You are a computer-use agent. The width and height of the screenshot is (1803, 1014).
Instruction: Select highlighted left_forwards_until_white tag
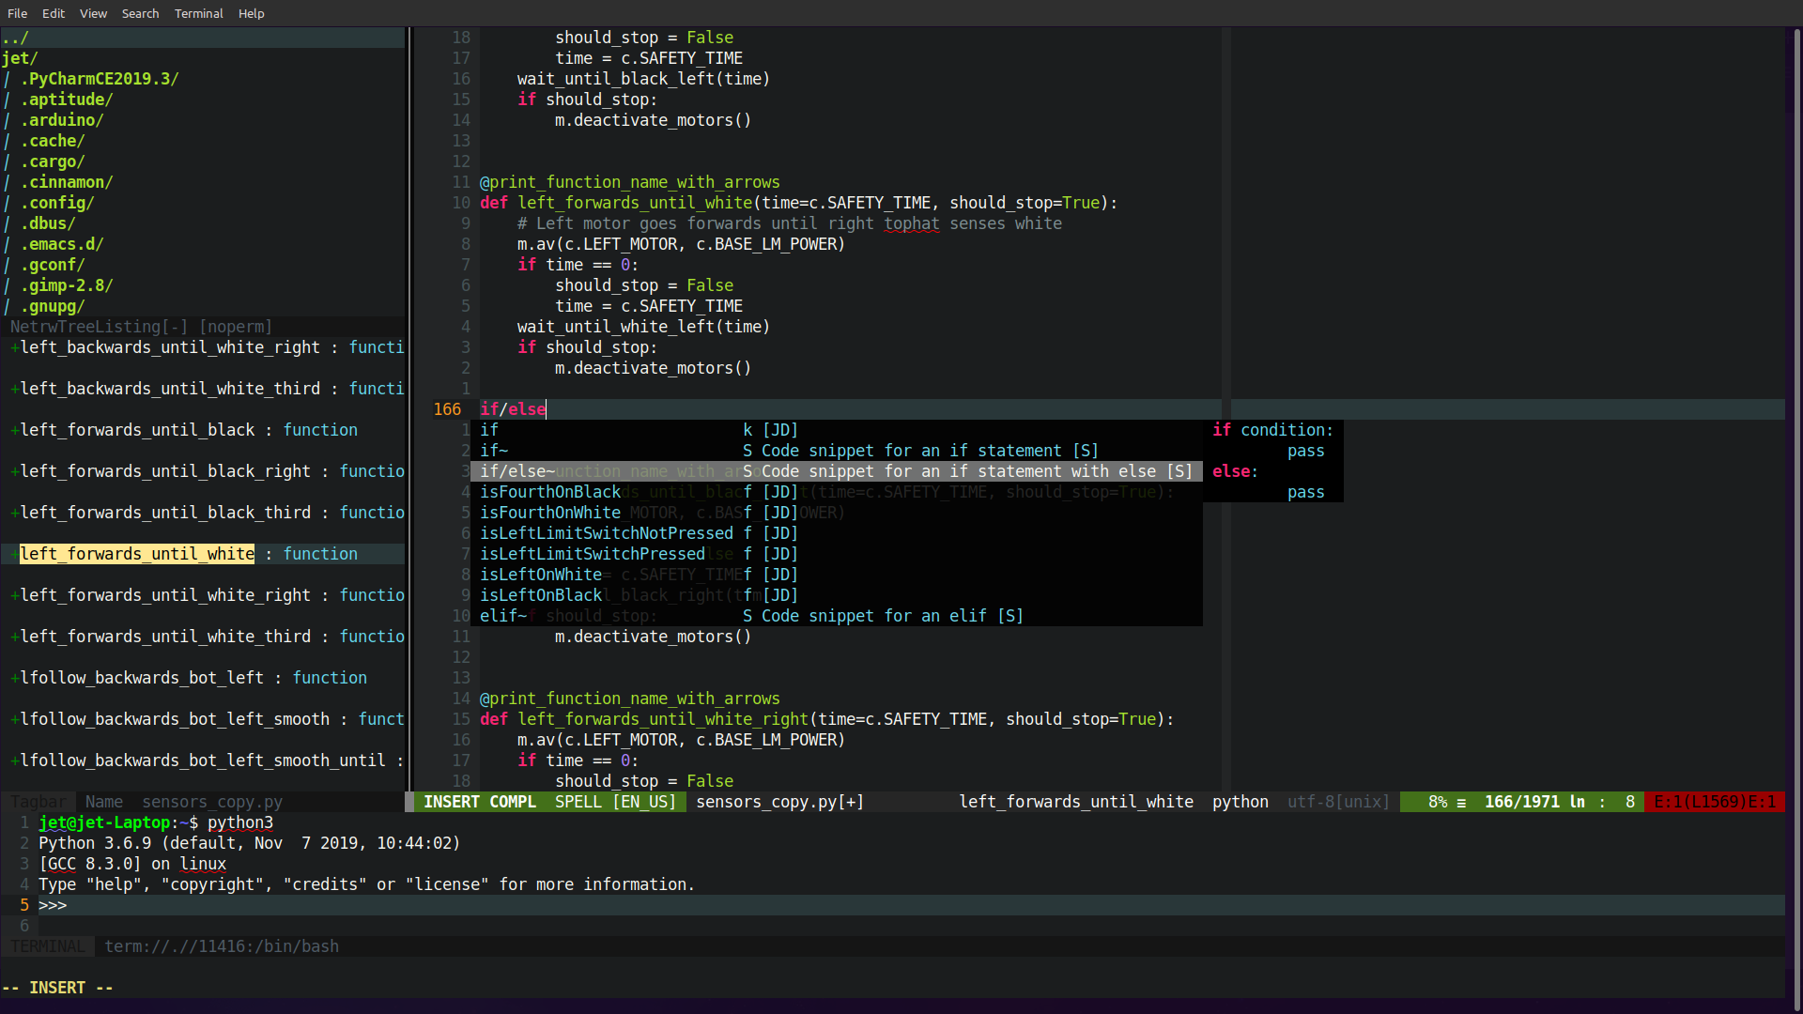tap(137, 554)
